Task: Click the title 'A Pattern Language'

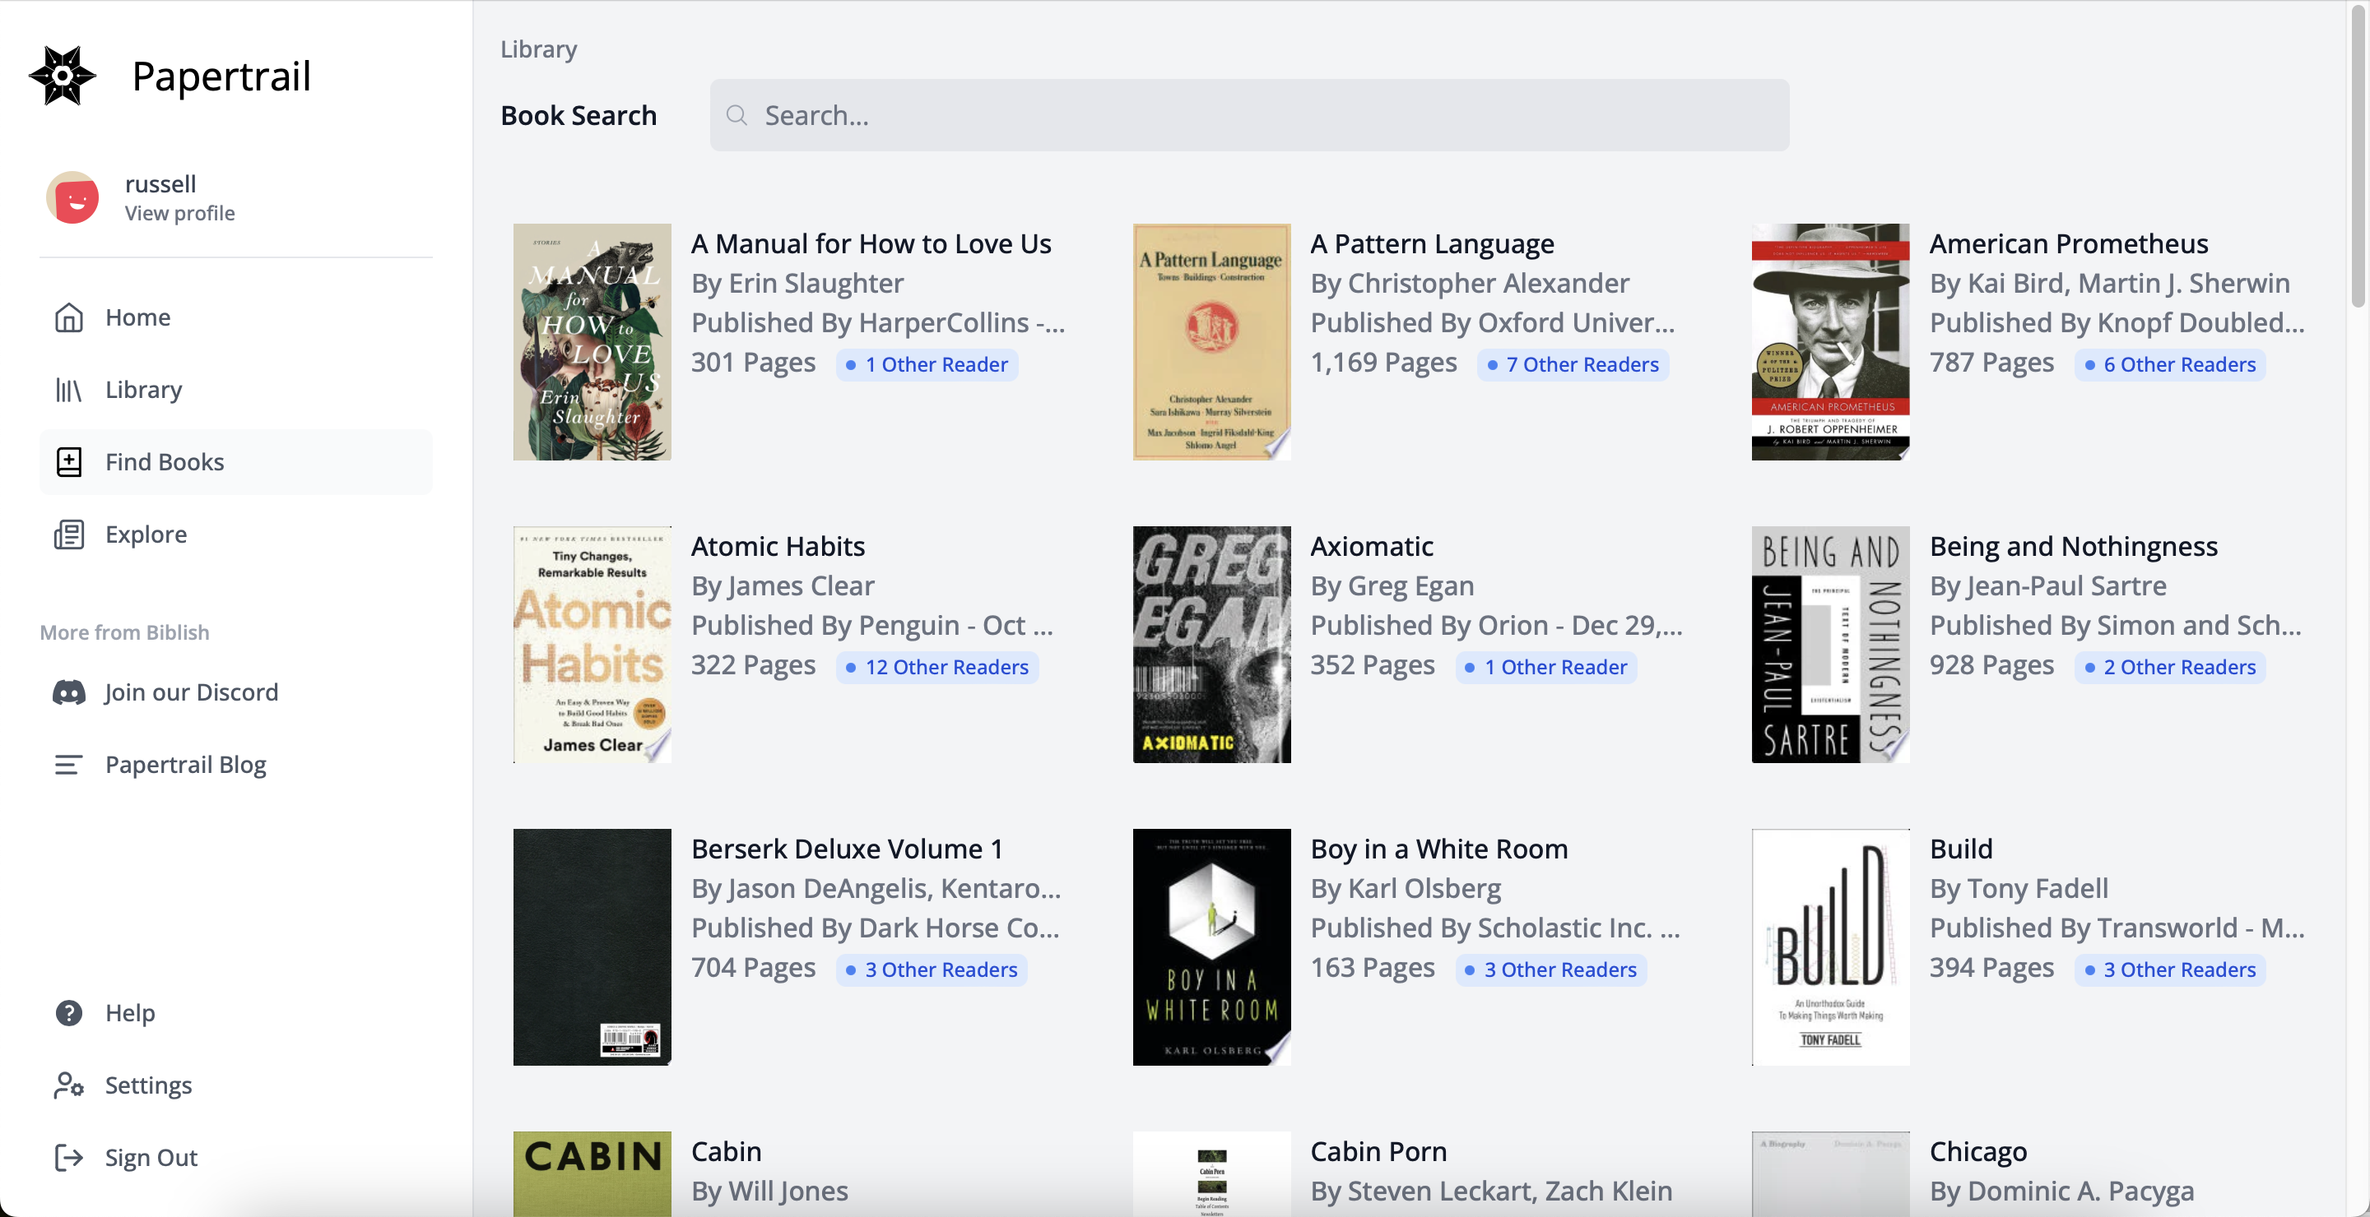Action: [1433, 243]
